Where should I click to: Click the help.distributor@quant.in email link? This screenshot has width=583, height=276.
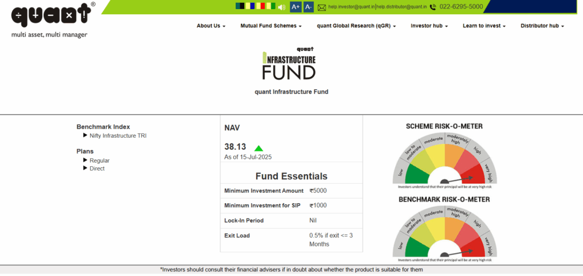click(x=401, y=7)
